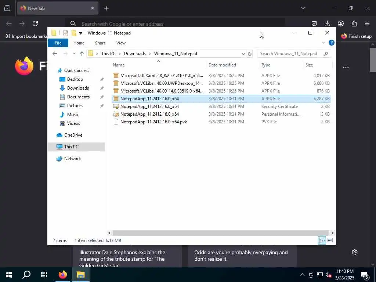
Task: Click Windows_11_Notepad in the address breadcrumb
Action: [176, 54]
